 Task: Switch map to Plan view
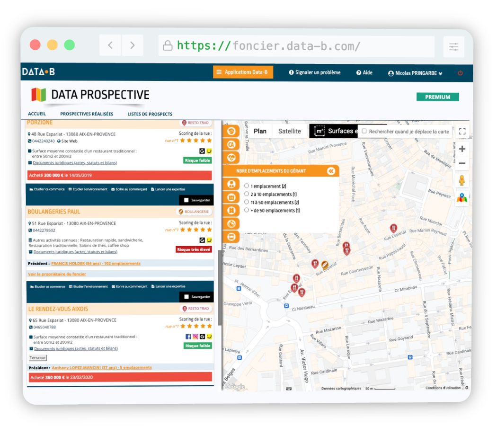(260, 131)
